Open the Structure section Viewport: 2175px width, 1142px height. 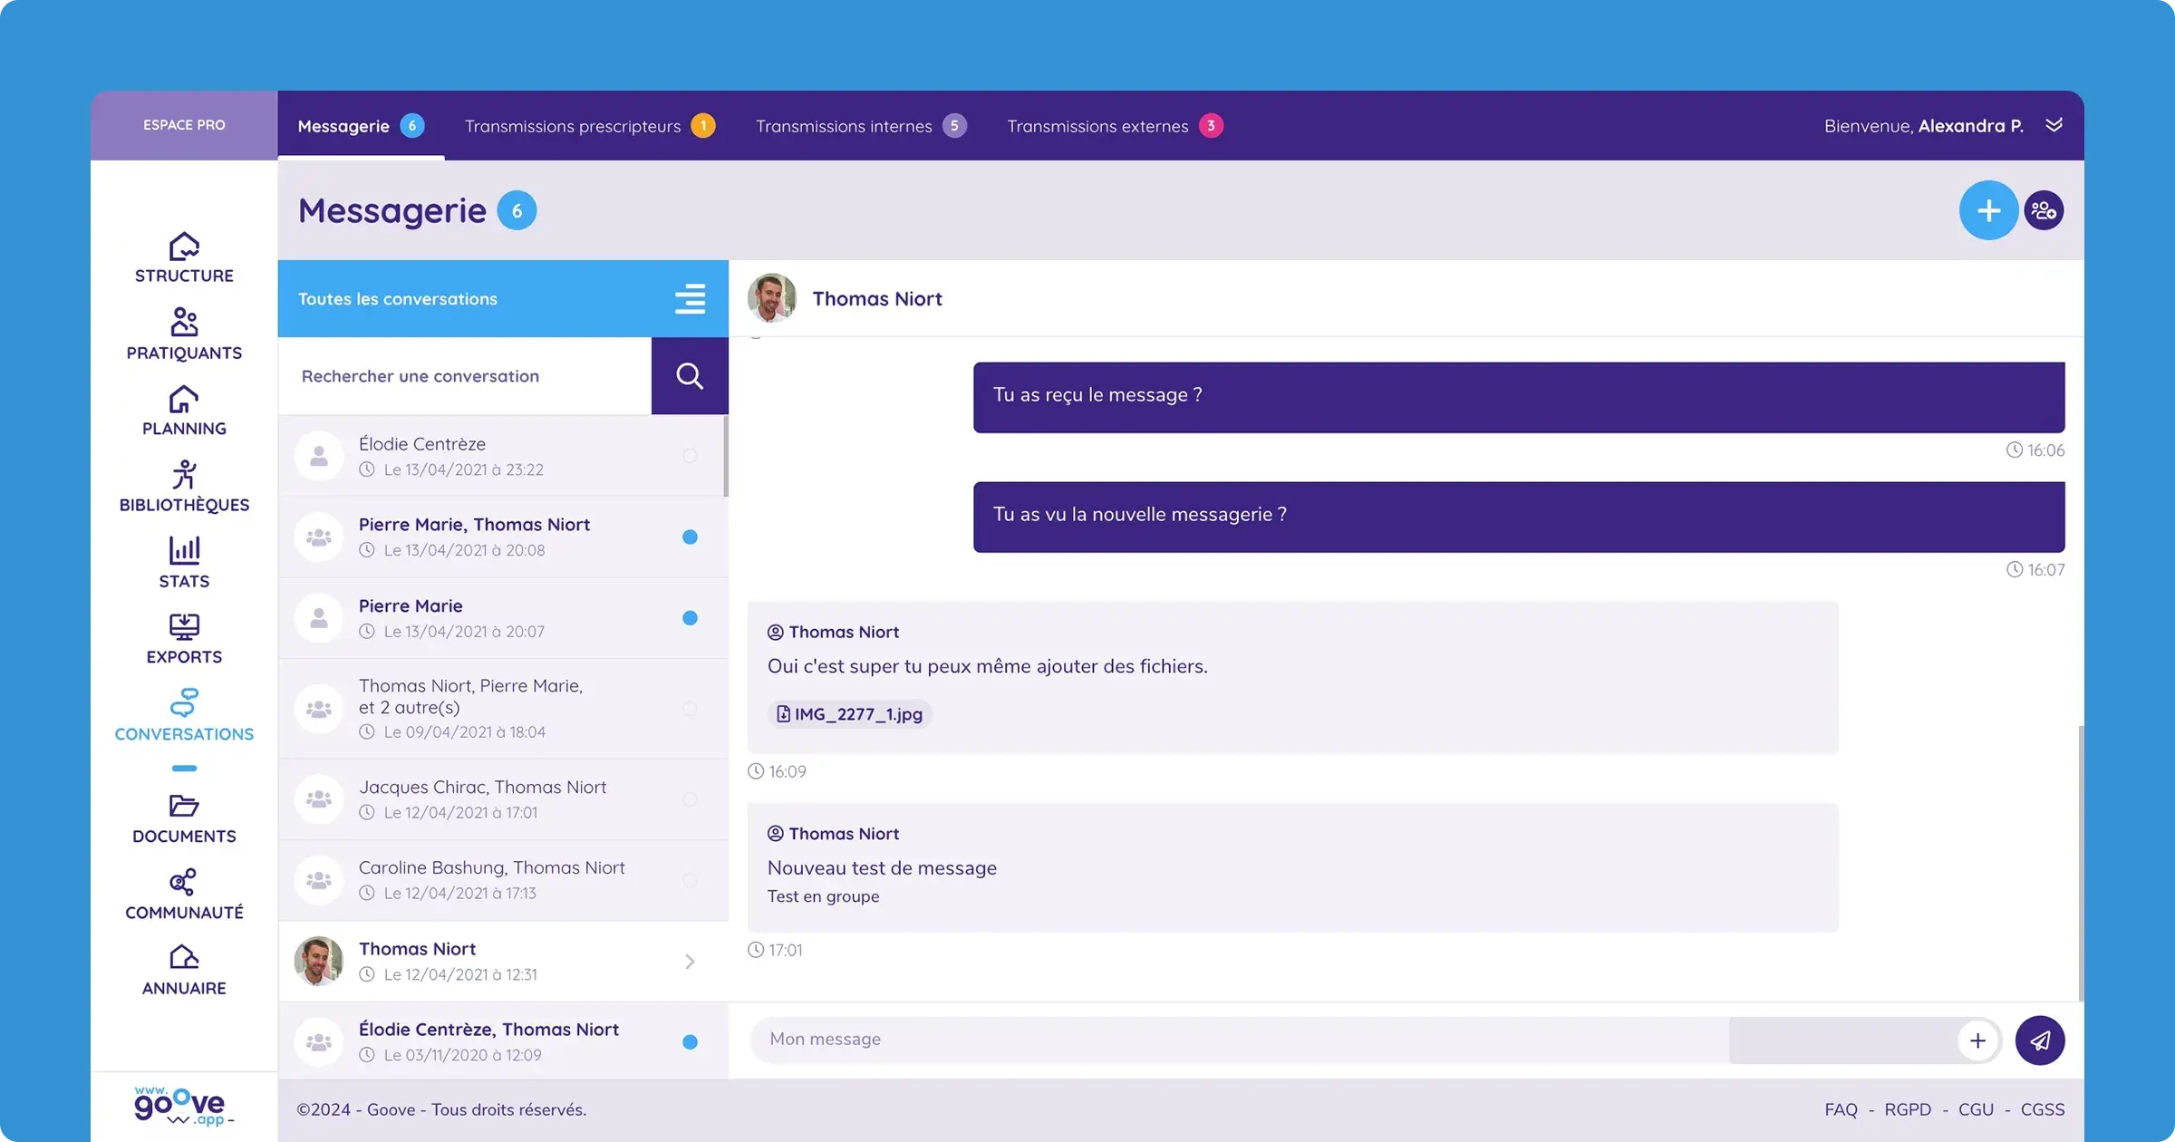coord(183,256)
